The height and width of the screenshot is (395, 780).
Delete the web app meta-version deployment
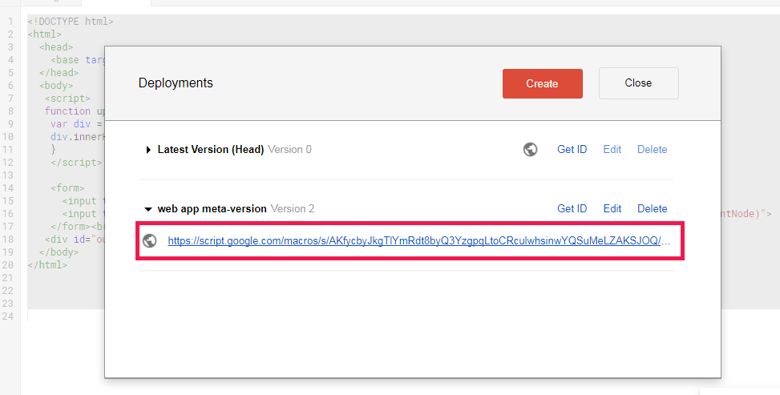coord(653,208)
